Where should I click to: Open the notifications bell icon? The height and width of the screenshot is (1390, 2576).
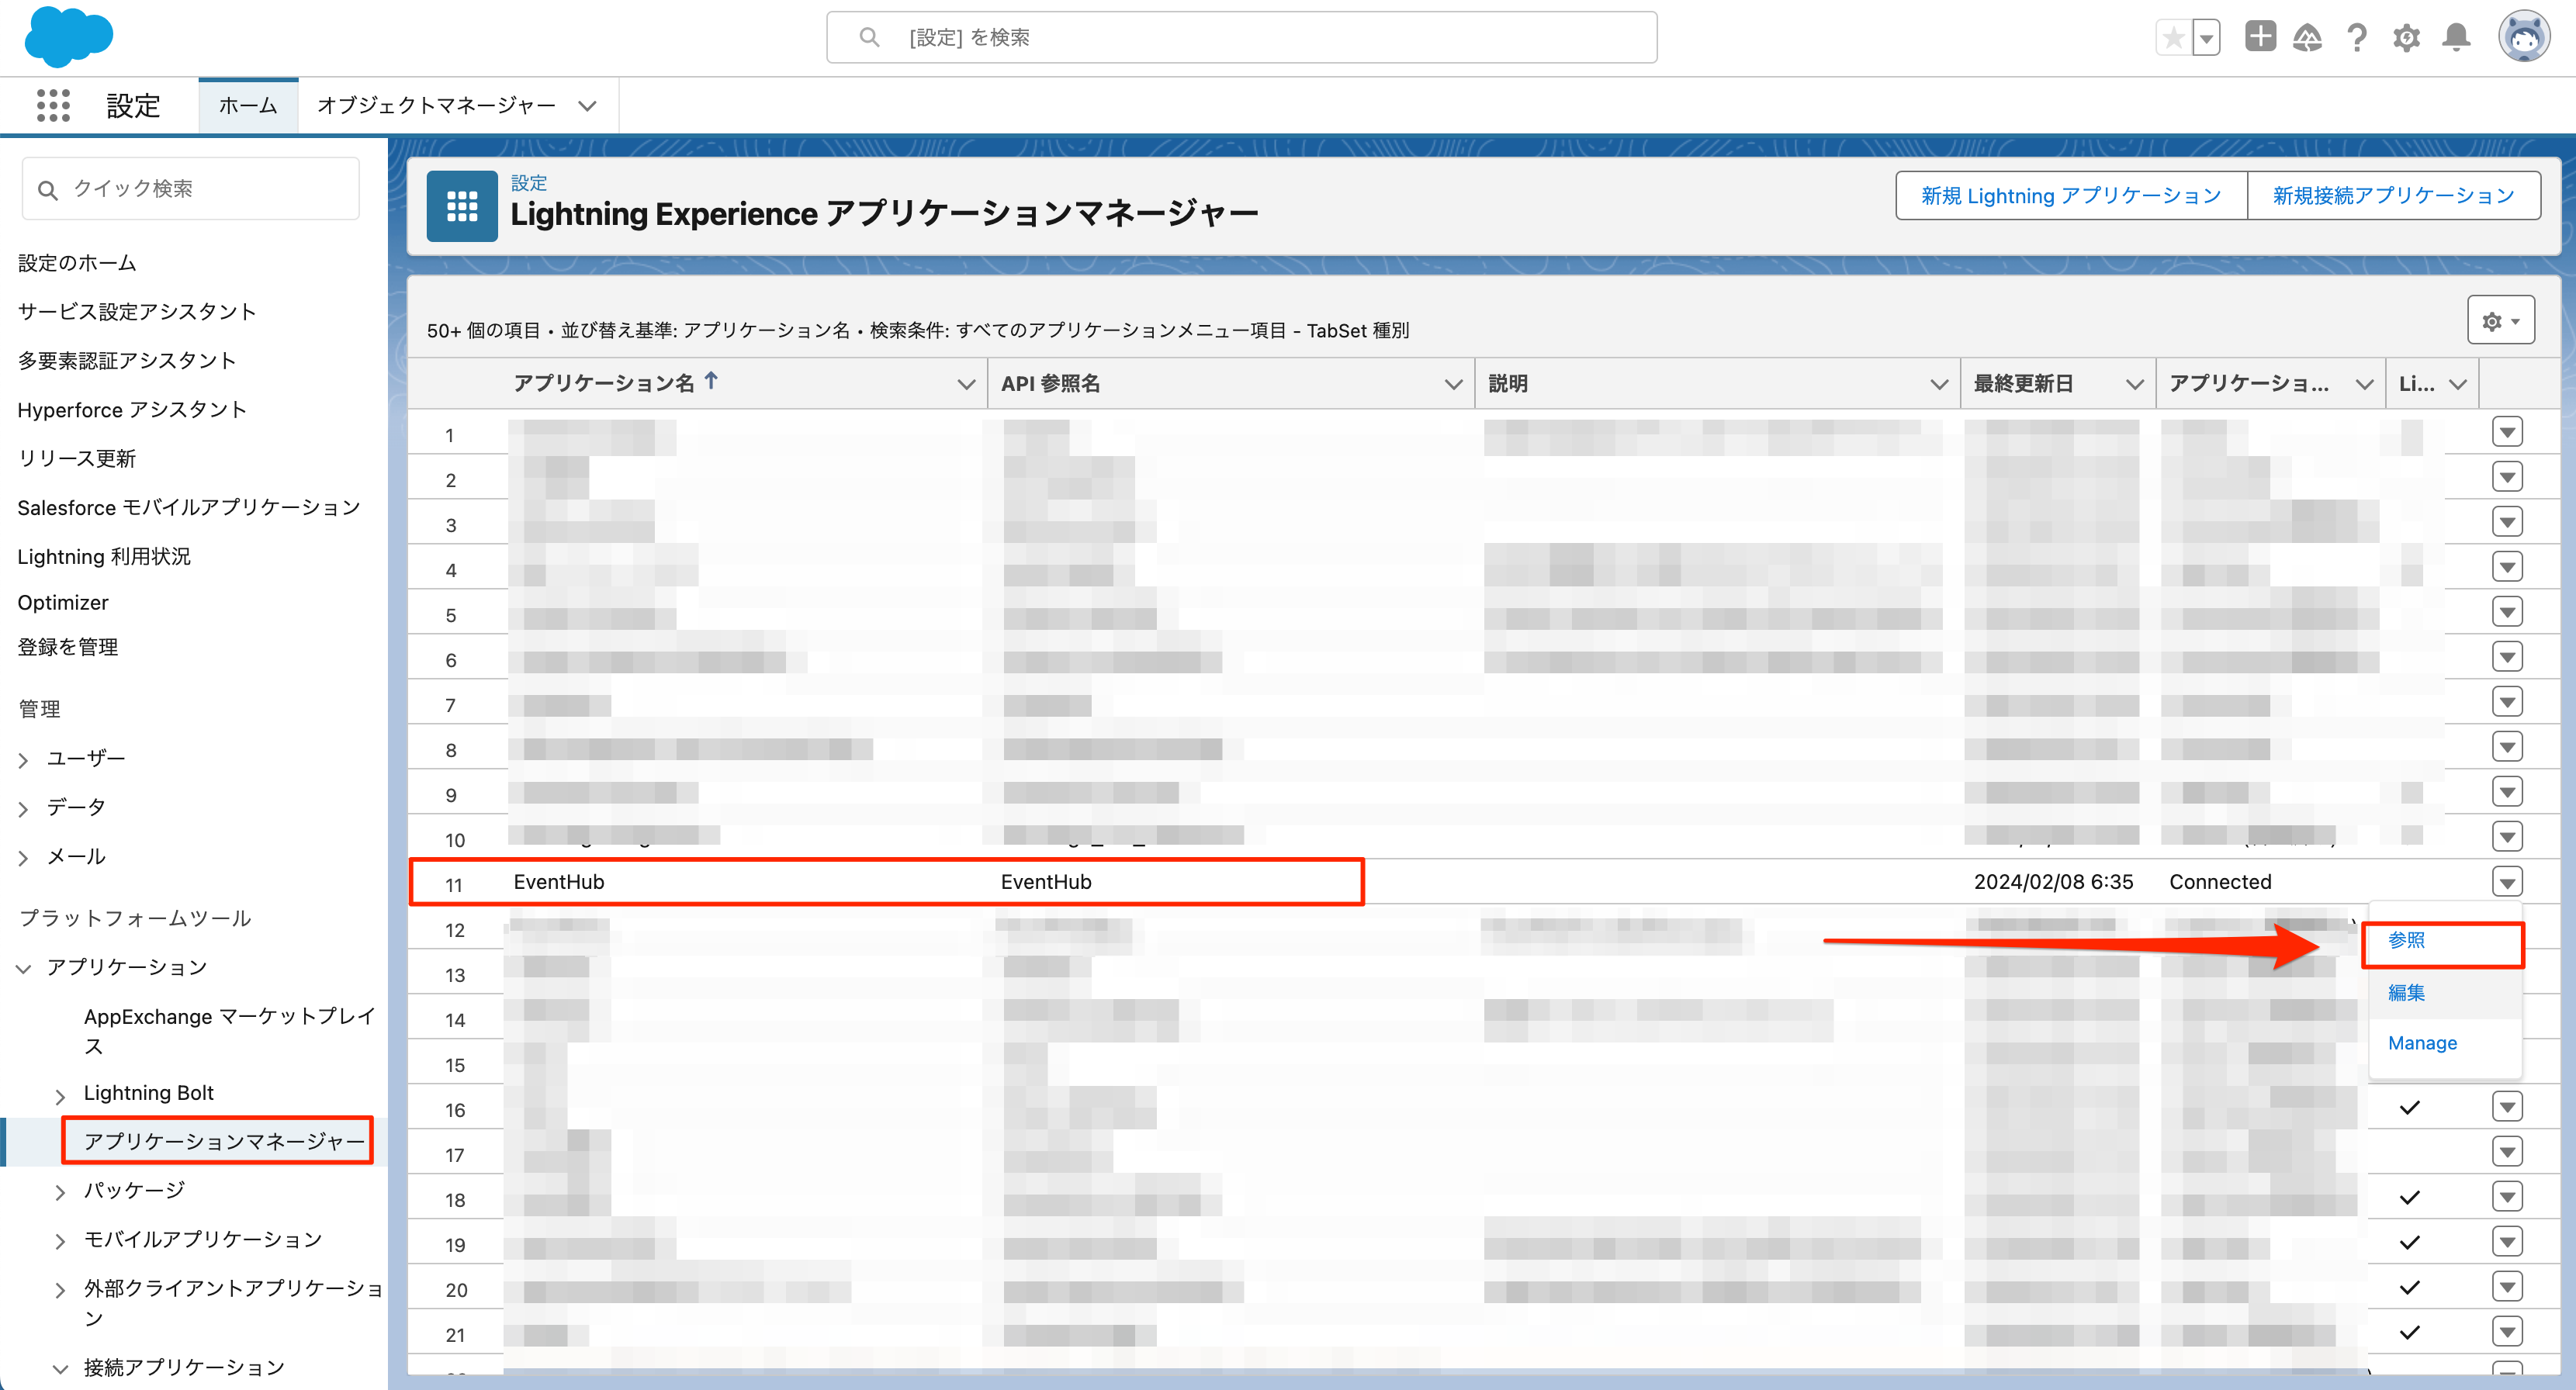pyautogui.click(x=2456, y=38)
